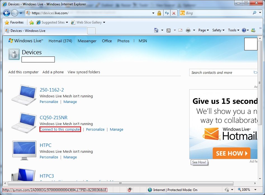Click View synced folders
Screen dimensions: 265x195
84,72
